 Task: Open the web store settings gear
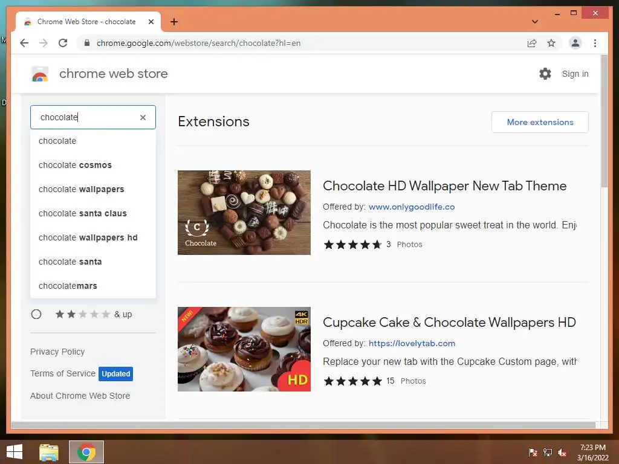(545, 73)
